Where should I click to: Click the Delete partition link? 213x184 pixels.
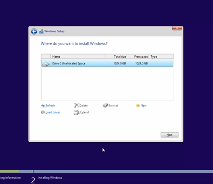(83, 106)
